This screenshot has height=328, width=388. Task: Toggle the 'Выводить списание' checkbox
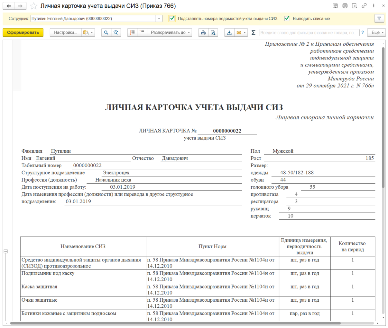point(287,19)
